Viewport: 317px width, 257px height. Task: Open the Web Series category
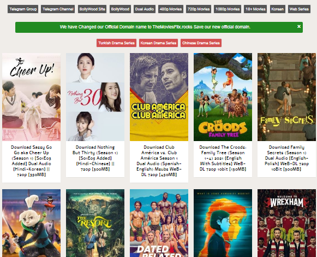pos(299,9)
